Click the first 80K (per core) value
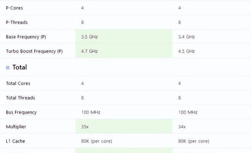251x153 pixels. [97, 141]
